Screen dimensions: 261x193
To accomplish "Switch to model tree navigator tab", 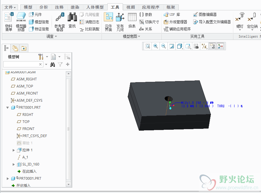I will click(6, 48).
